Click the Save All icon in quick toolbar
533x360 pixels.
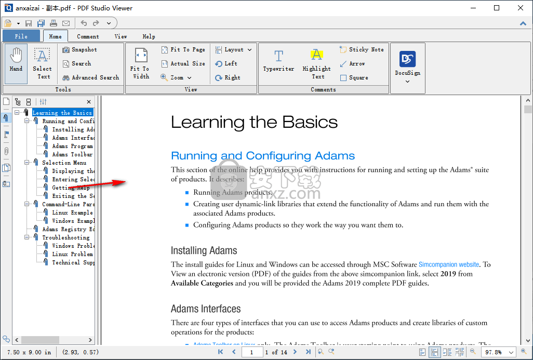41,23
